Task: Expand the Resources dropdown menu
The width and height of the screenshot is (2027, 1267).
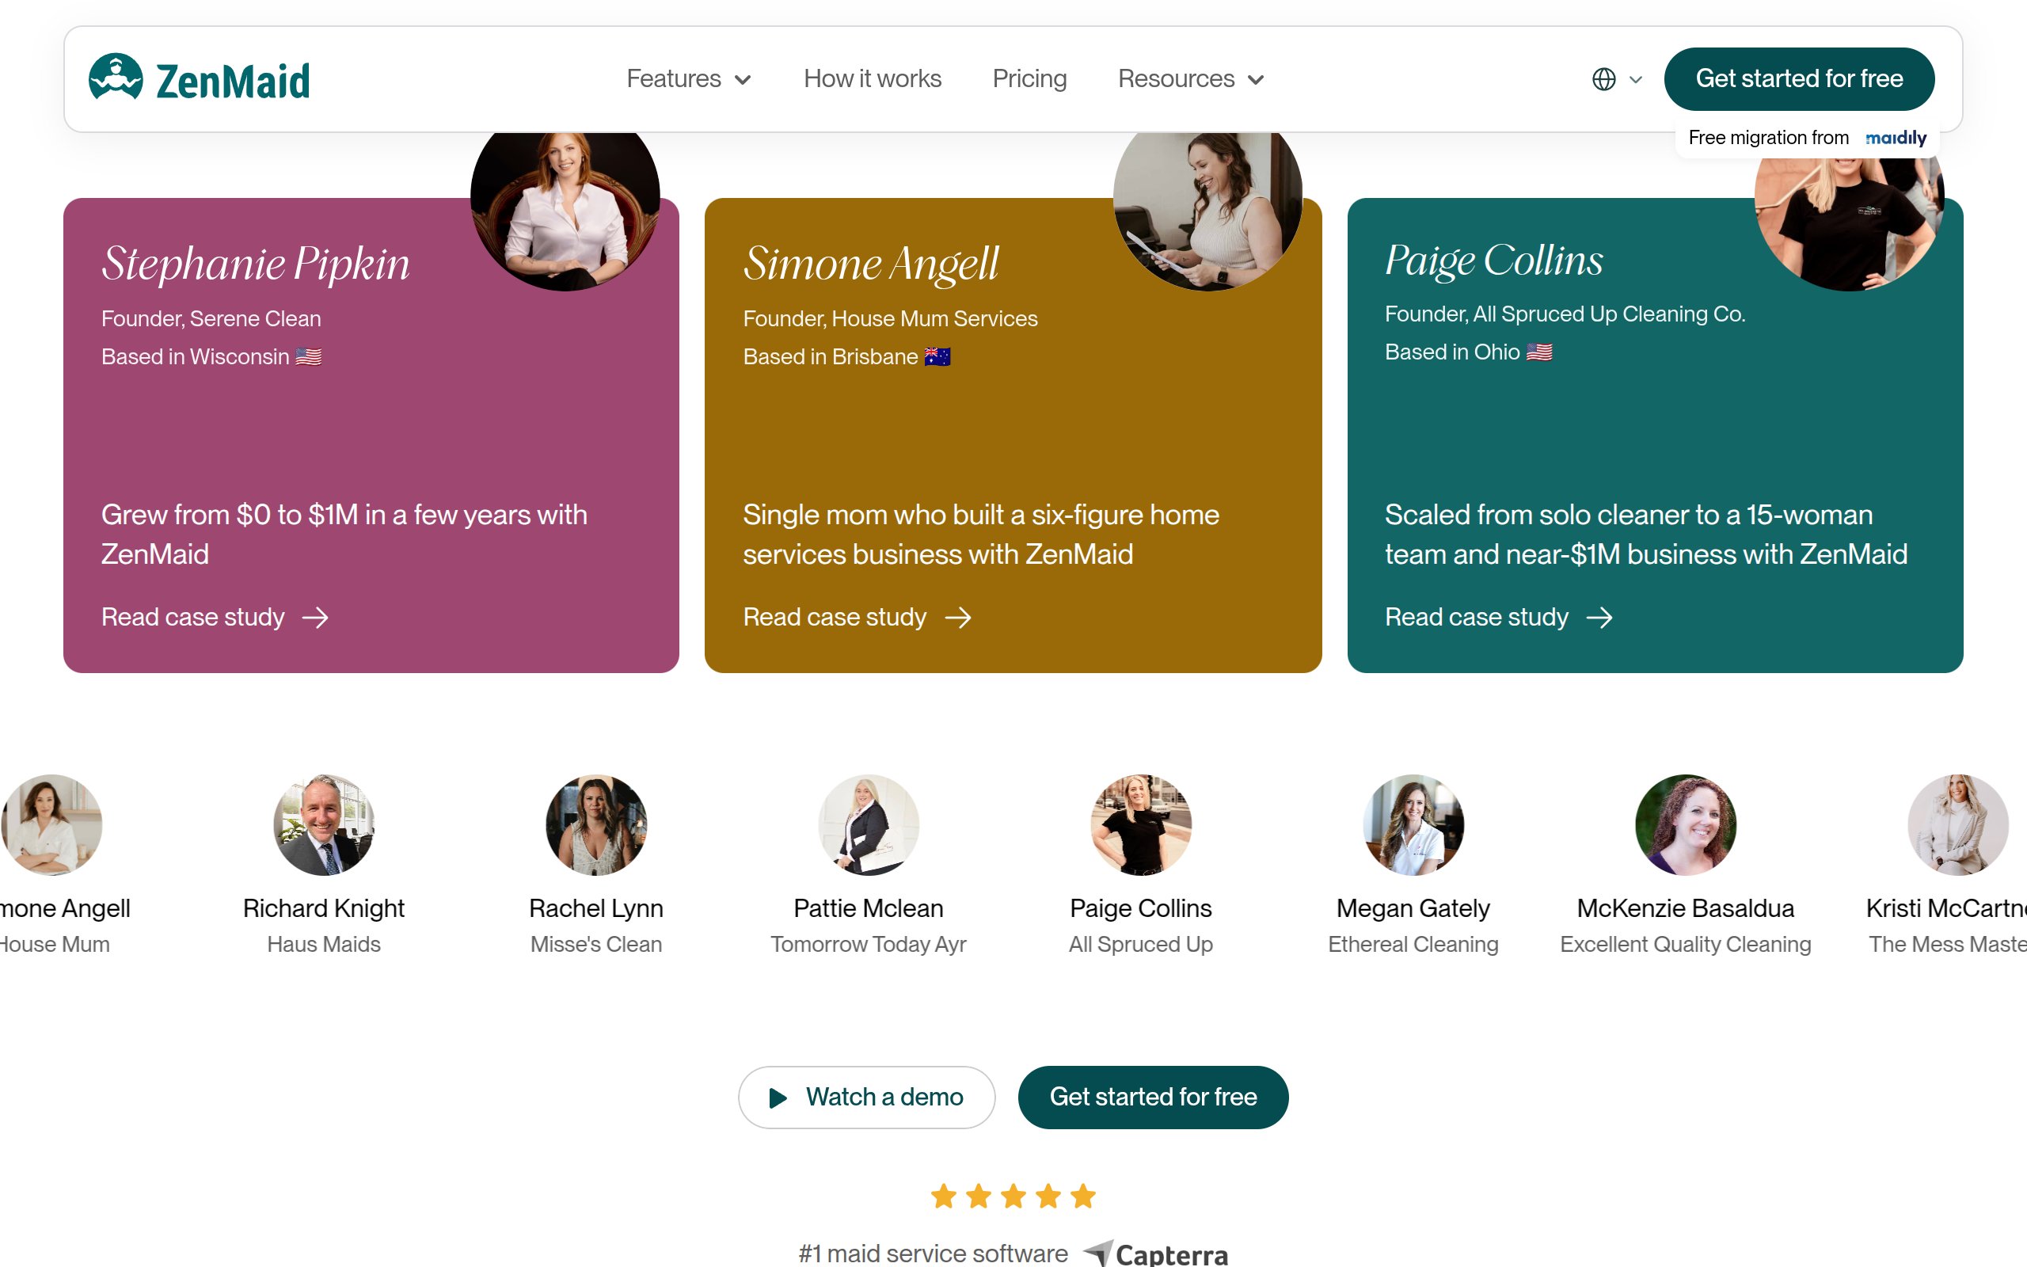Action: 1191,78
